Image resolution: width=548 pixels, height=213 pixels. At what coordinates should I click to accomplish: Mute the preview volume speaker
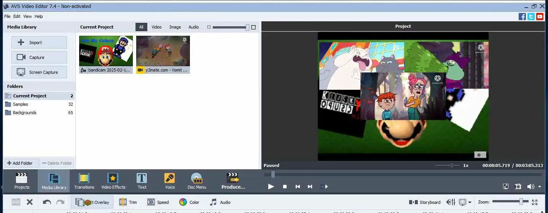(530, 186)
